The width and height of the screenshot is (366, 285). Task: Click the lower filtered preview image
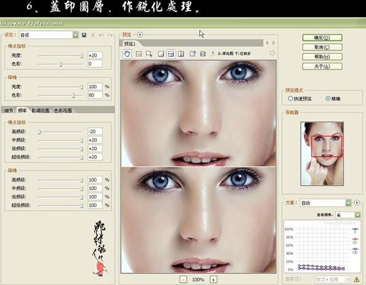[x=199, y=220]
